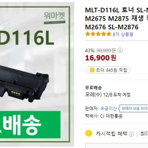Click the D116L heading in product image

click(27, 37)
